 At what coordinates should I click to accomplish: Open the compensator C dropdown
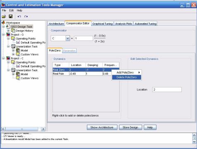tap(67, 38)
